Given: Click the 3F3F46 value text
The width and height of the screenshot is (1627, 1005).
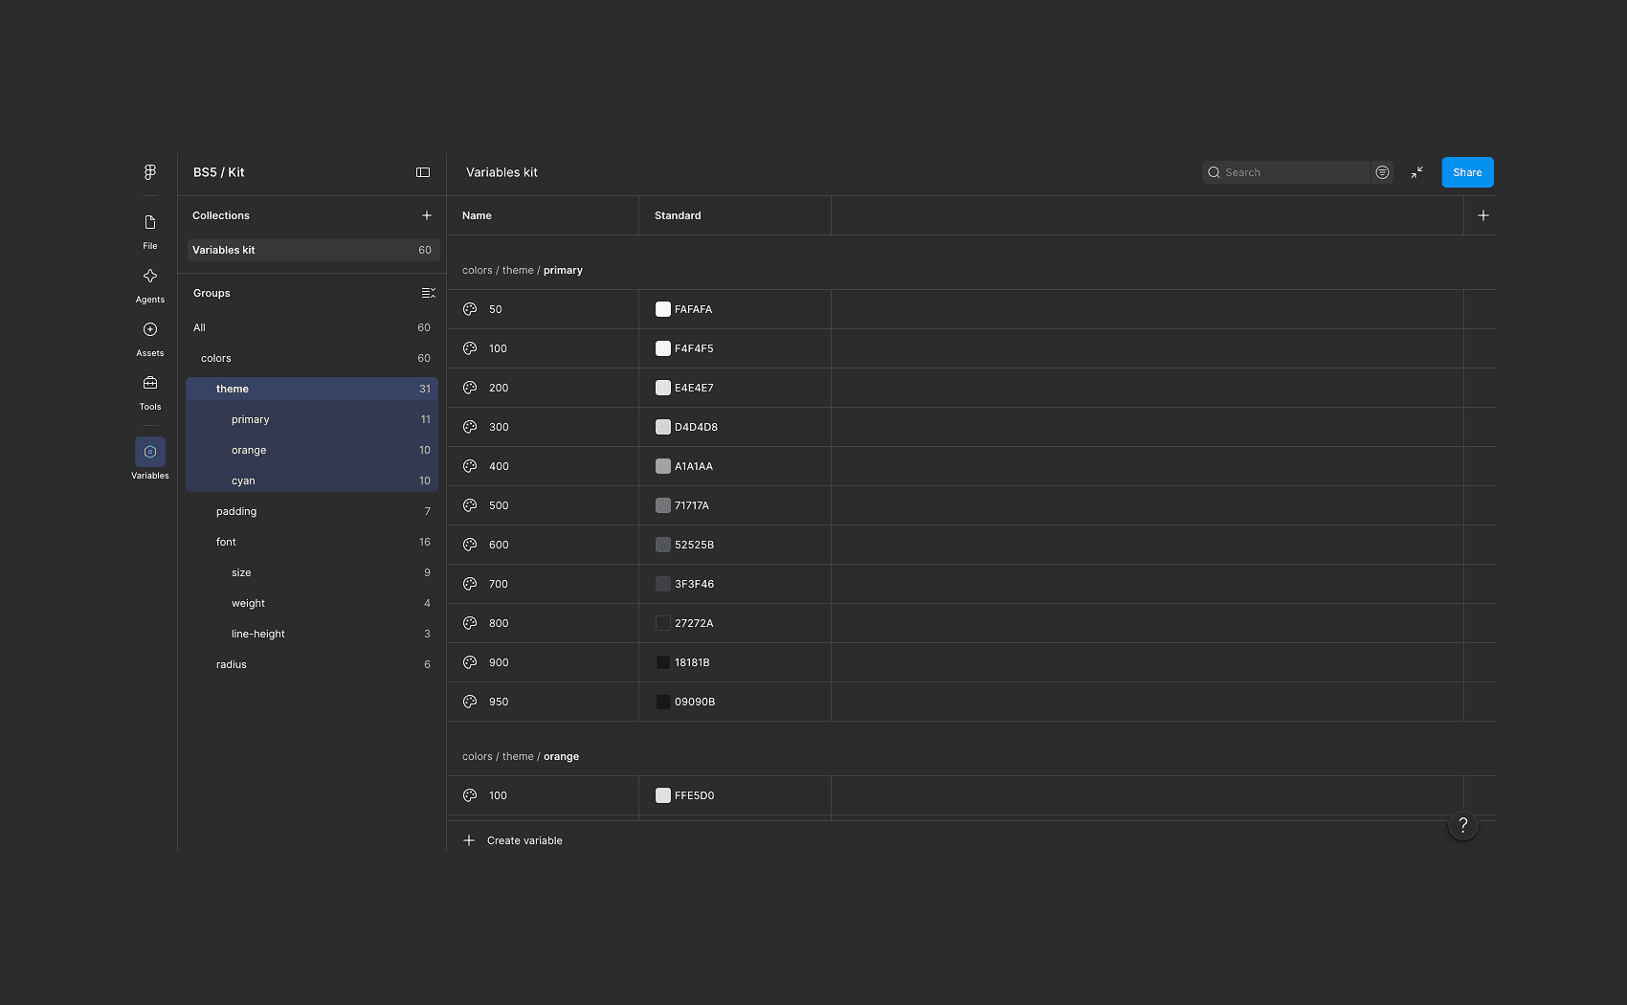Looking at the screenshot, I should [x=694, y=584].
